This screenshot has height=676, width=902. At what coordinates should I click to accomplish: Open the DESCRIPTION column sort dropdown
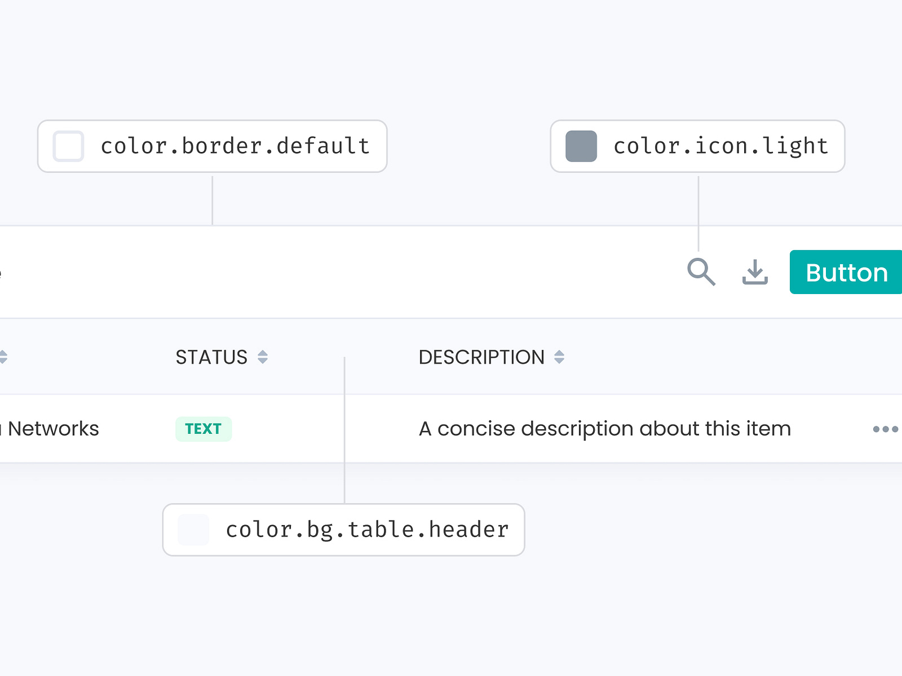click(x=559, y=357)
